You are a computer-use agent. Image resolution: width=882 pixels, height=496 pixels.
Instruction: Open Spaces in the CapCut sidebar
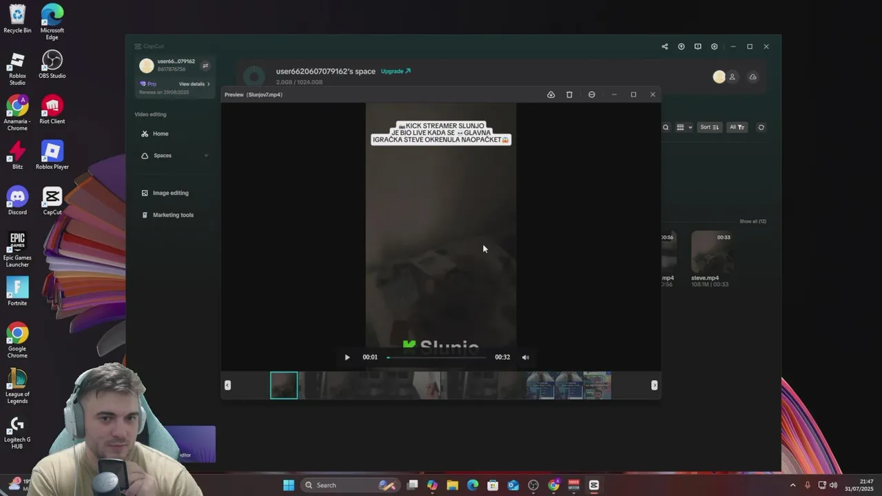pyautogui.click(x=163, y=156)
